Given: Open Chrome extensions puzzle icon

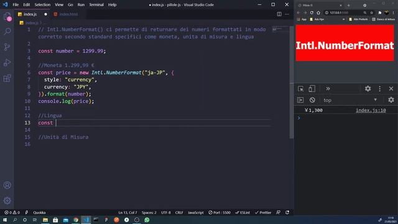Looking at the screenshot, I should point(380,12).
